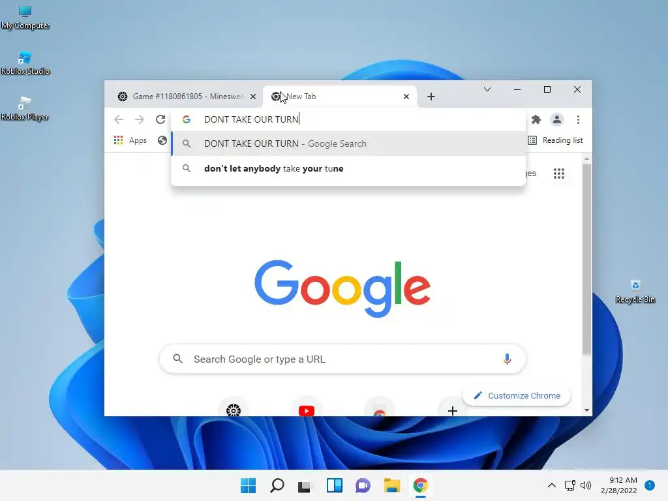Start voice search with microphone icon
668x501 pixels.
[507, 359]
